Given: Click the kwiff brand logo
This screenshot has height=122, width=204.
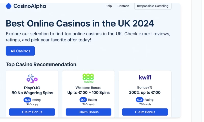Looking at the screenshot, I should [x=145, y=77].
